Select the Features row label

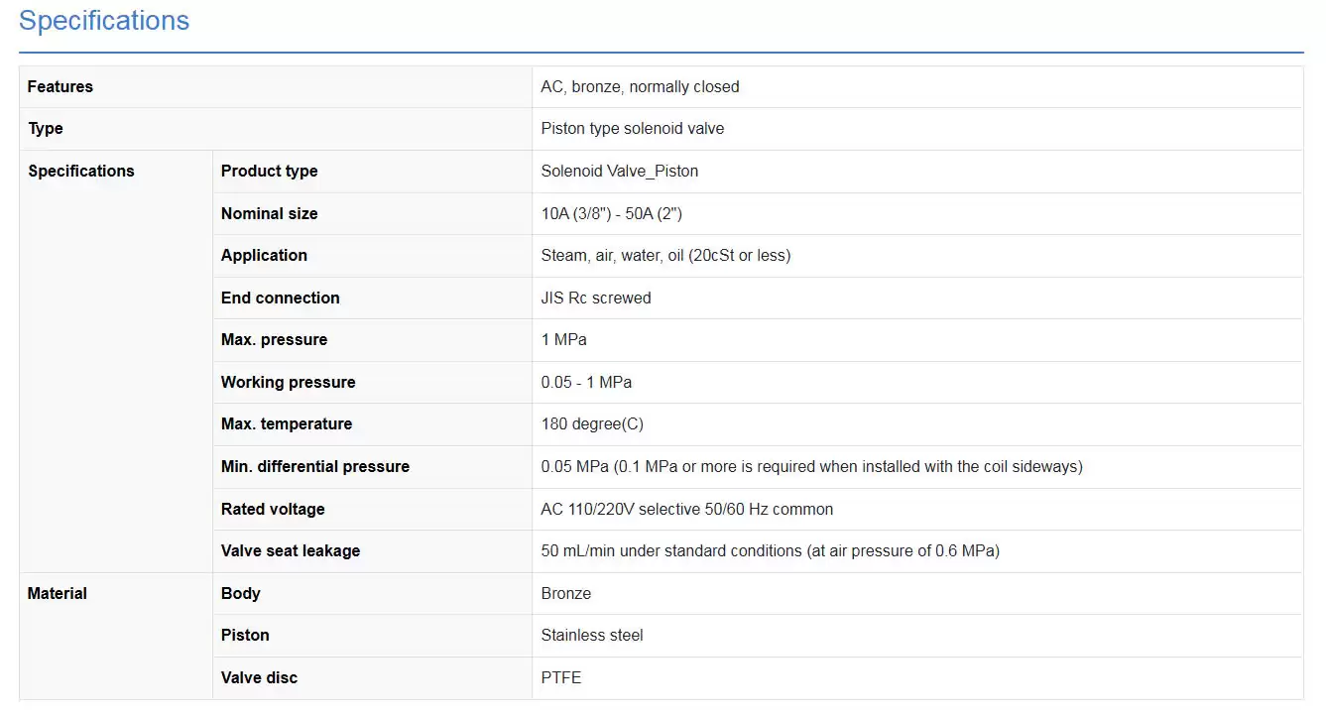(60, 86)
